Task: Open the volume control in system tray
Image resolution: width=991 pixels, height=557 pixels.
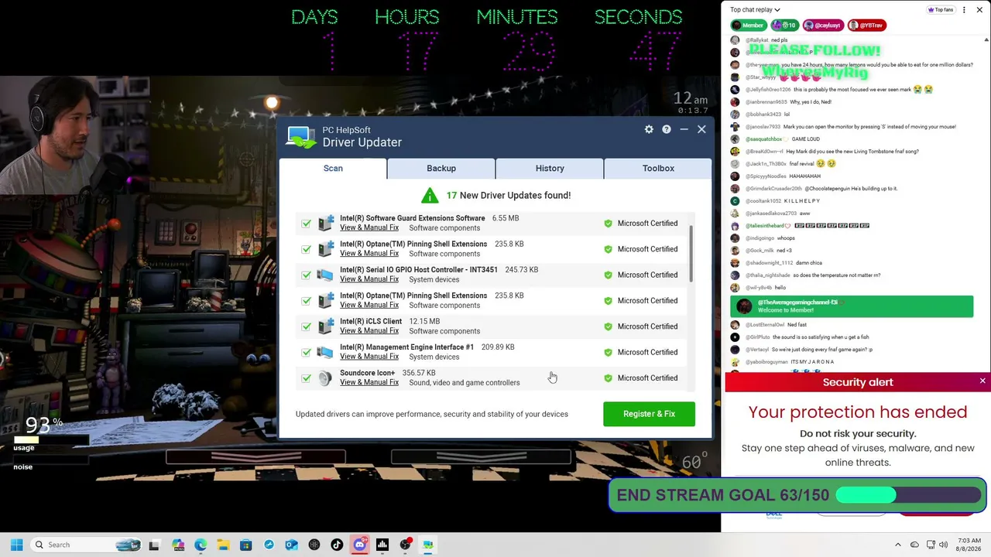Action: (x=944, y=545)
